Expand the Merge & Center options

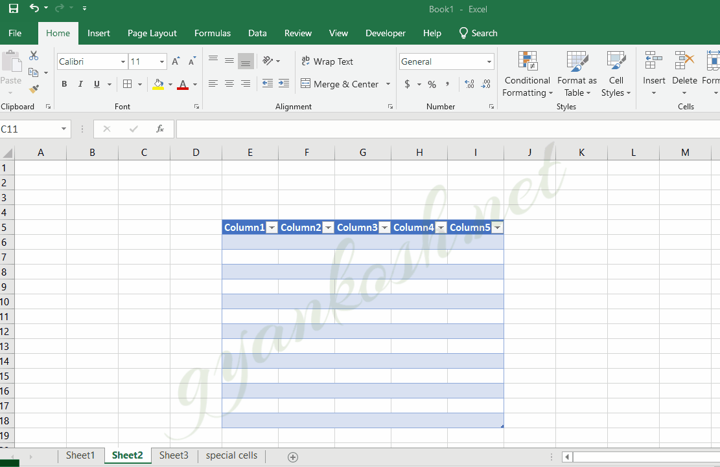click(388, 84)
